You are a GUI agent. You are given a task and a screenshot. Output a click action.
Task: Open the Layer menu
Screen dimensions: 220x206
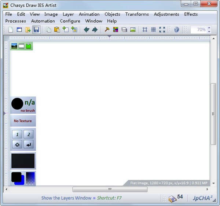coord(68,14)
